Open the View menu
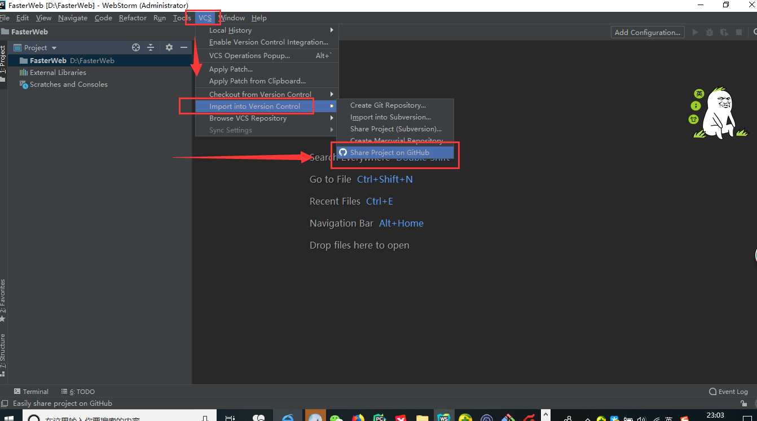757x421 pixels. [x=43, y=18]
